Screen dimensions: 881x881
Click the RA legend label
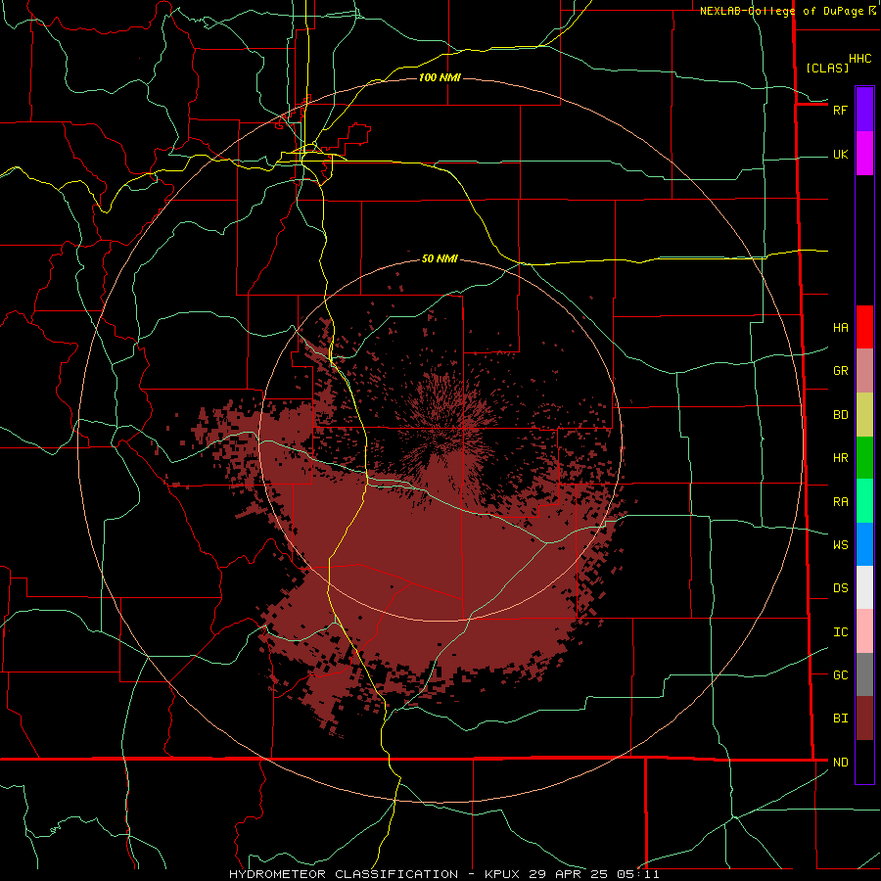coord(840,502)
